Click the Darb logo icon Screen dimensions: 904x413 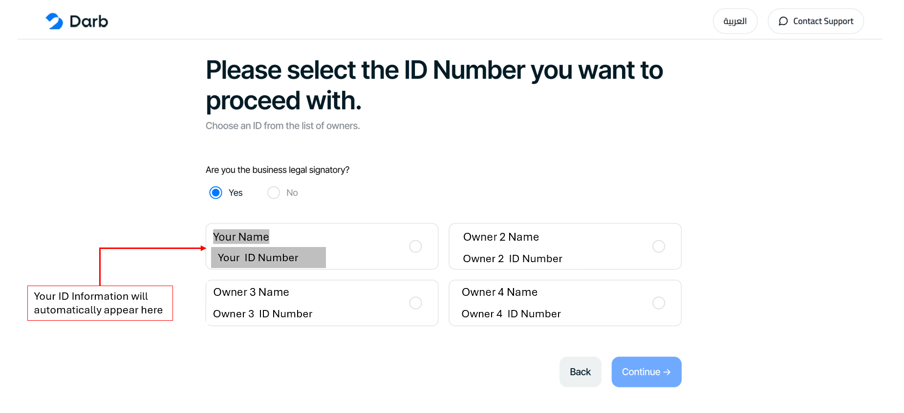coord(54,21)
